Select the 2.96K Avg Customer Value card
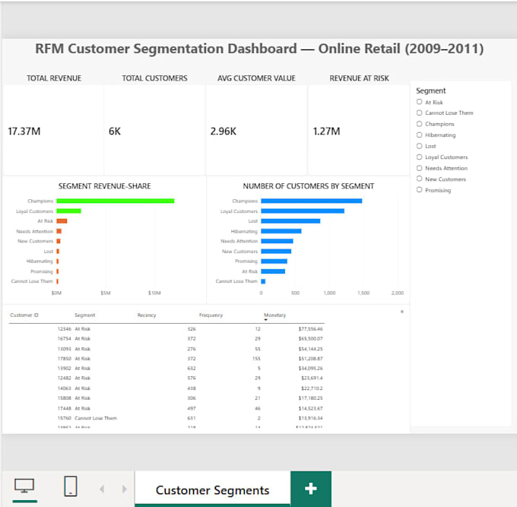The width and height of the screenshot is (517, 507). pyautogui.click(x=256, y=131)
